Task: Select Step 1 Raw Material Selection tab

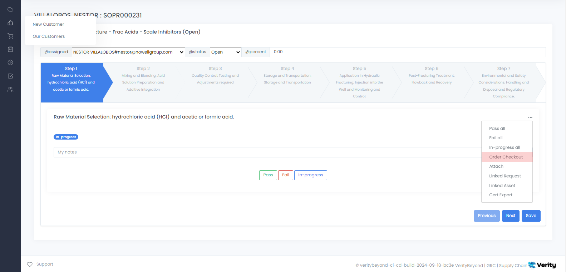Action: [x=72, y=82]
